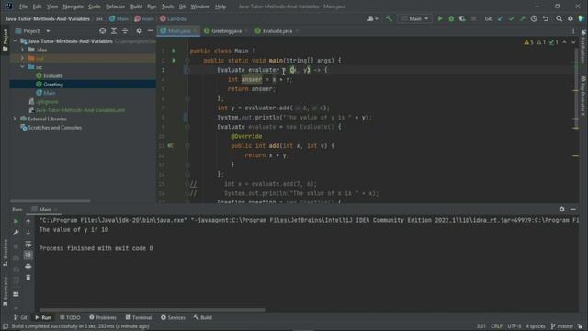Open the TODO tool window
The height and width of the screenshot is (331, 588).
(70, 317)
